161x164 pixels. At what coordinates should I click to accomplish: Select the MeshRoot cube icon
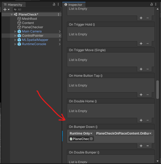pos(19,19)
